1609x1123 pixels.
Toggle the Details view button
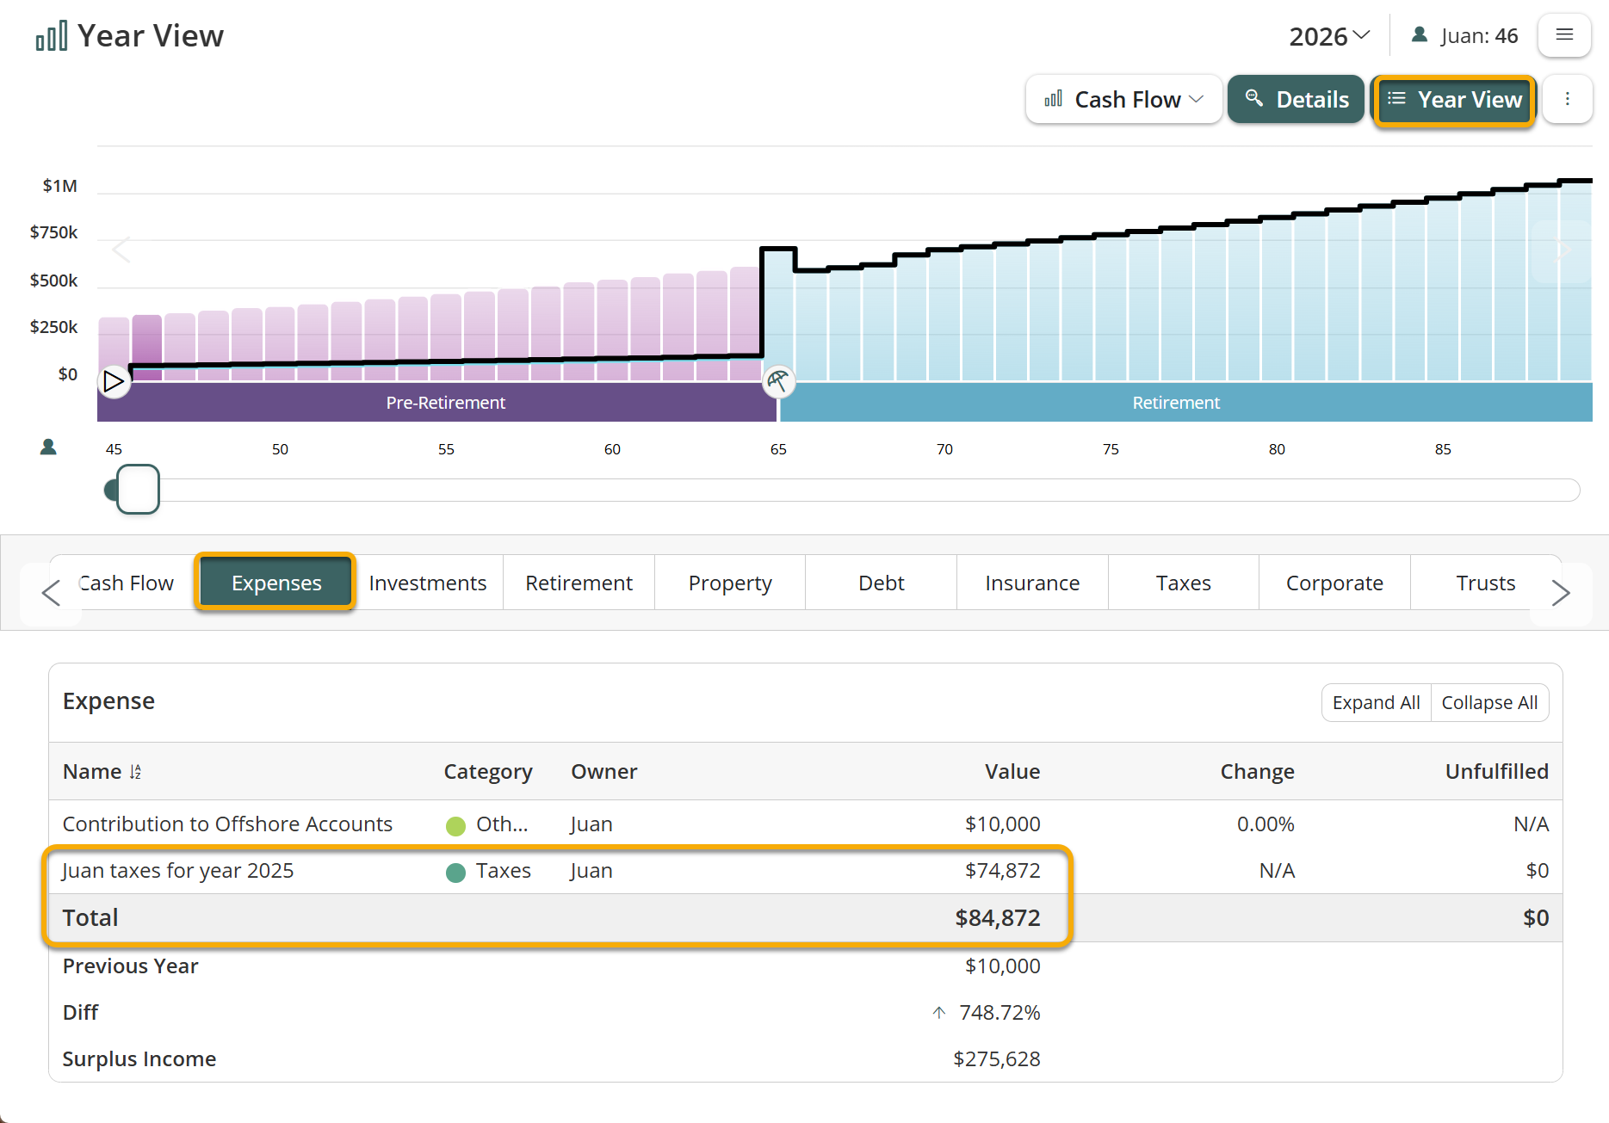(1296, 100)
